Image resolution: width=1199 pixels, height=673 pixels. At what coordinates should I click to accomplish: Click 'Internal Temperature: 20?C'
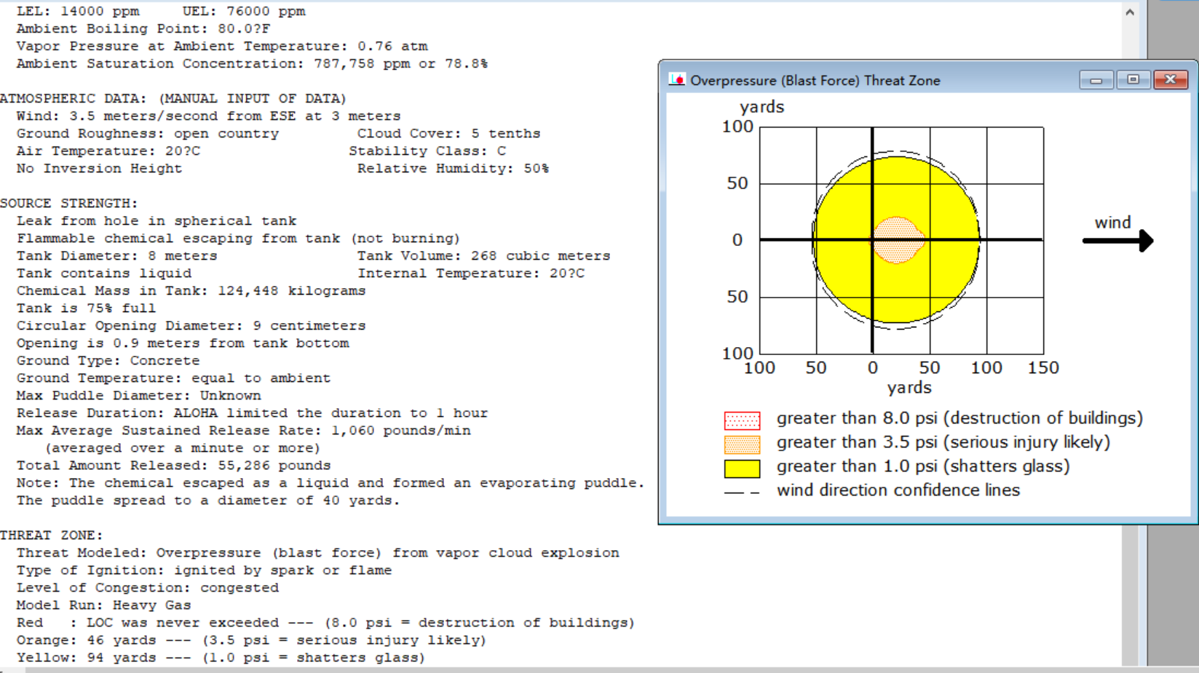(471, 274)
